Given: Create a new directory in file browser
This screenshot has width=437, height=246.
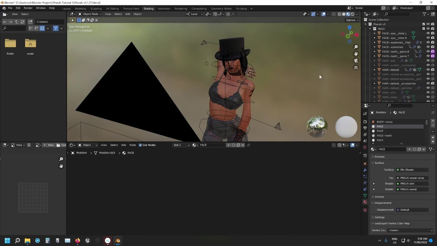Looking at the screenshot, I should (30, 22).
